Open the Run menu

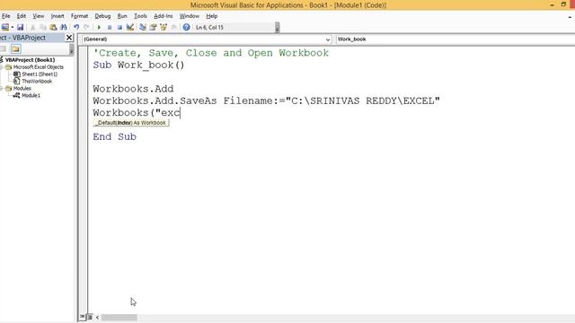click(122, 16)
